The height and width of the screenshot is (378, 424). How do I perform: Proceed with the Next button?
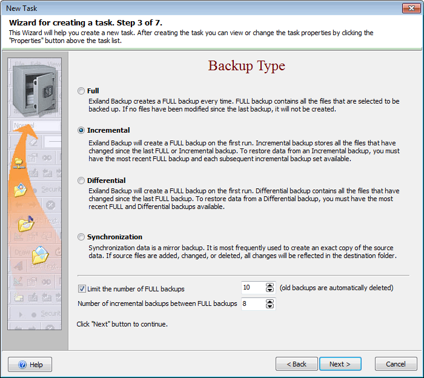[x=340, y=364]
